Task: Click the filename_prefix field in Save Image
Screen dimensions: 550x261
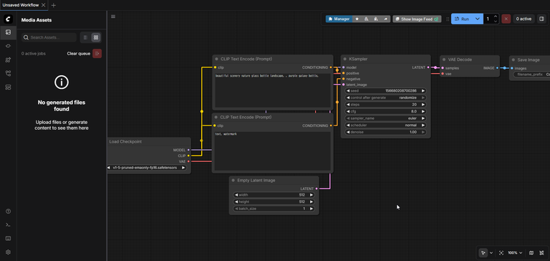Action: point(532,75)
